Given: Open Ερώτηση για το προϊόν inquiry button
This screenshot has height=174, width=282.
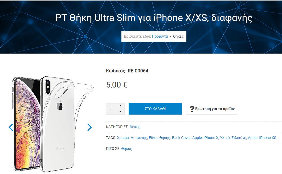Looking at the screenshot, I should (x=212, y=109).
